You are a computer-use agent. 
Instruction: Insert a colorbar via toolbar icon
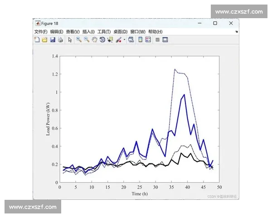[141, 40]
